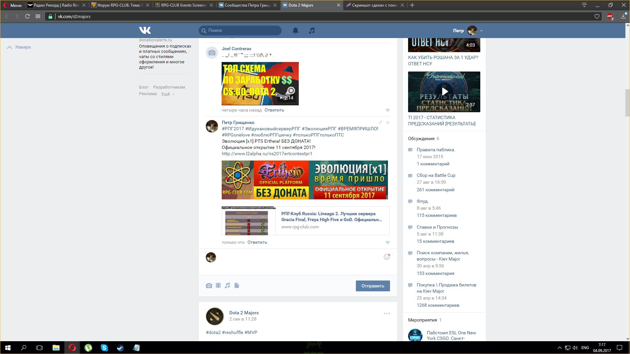Open File Explorer from the taskbar
630x354 pixels.
pos(56,348)
